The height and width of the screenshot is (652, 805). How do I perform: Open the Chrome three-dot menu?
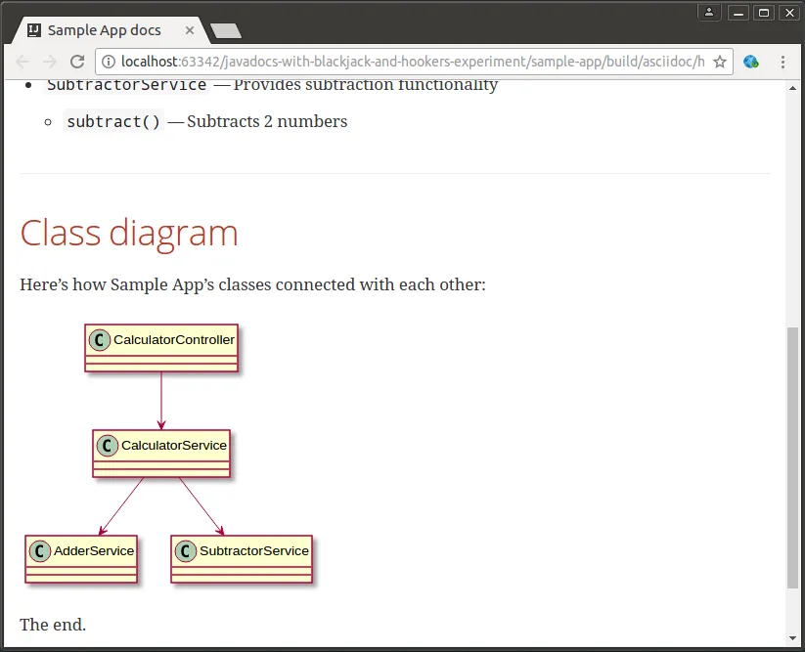coord(783,62)
